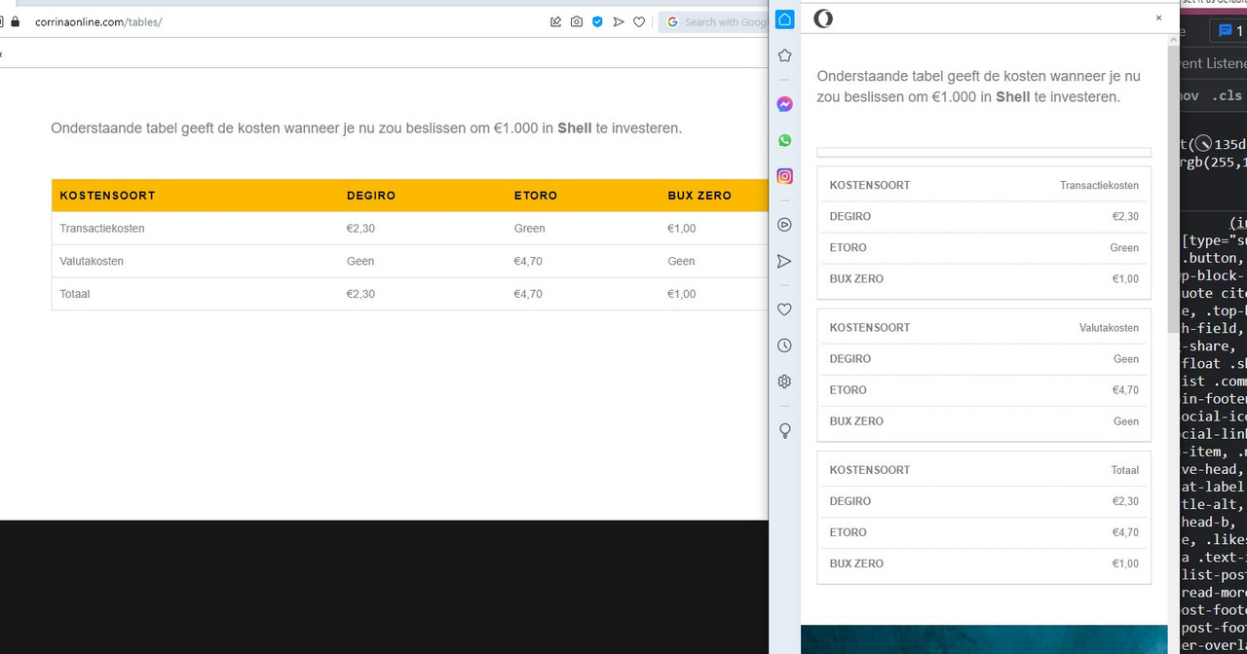Click the BUX ZERO €1,00 row in Totaal card
This screenshot has height=654, width=1247.
(984, 563)
